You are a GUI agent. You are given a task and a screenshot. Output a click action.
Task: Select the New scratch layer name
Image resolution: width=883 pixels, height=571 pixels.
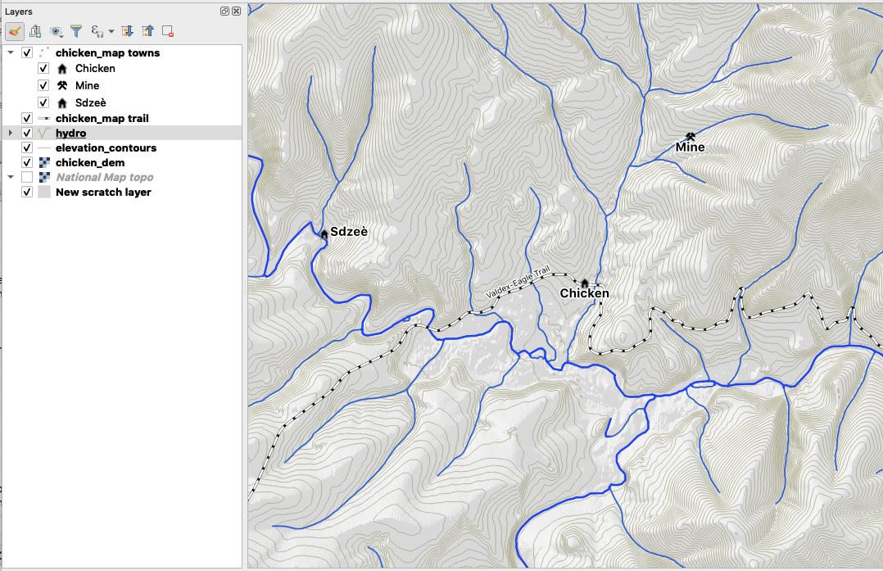[x=103, y=192]
